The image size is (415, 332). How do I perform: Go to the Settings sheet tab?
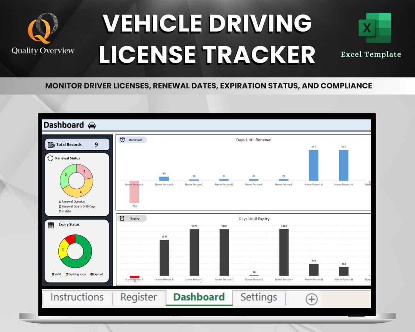[259, 297]
